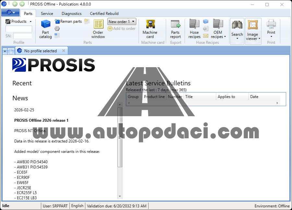
Task: Click the EC215E LB3 news line
Action: tap(26, 198)
